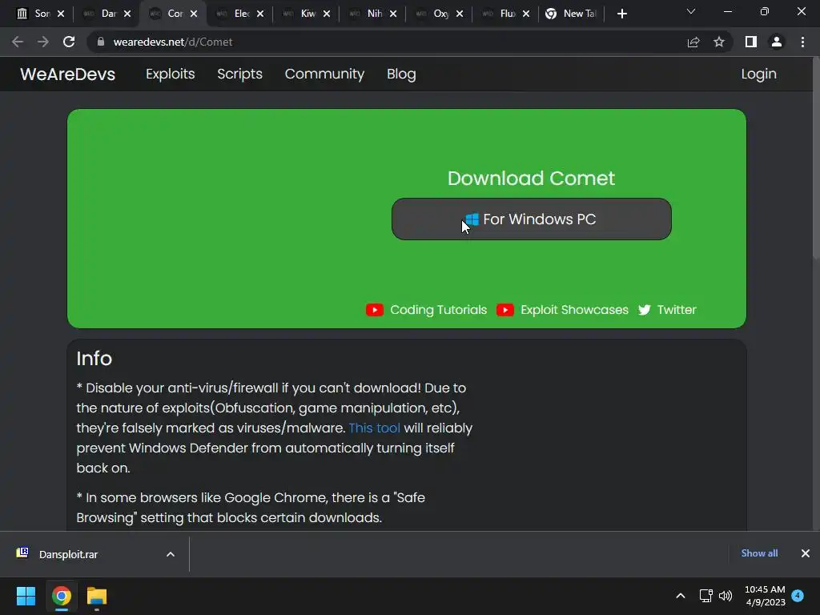Close the Kiw tab
The image size is (820, 615).
(x=327, y=14)
